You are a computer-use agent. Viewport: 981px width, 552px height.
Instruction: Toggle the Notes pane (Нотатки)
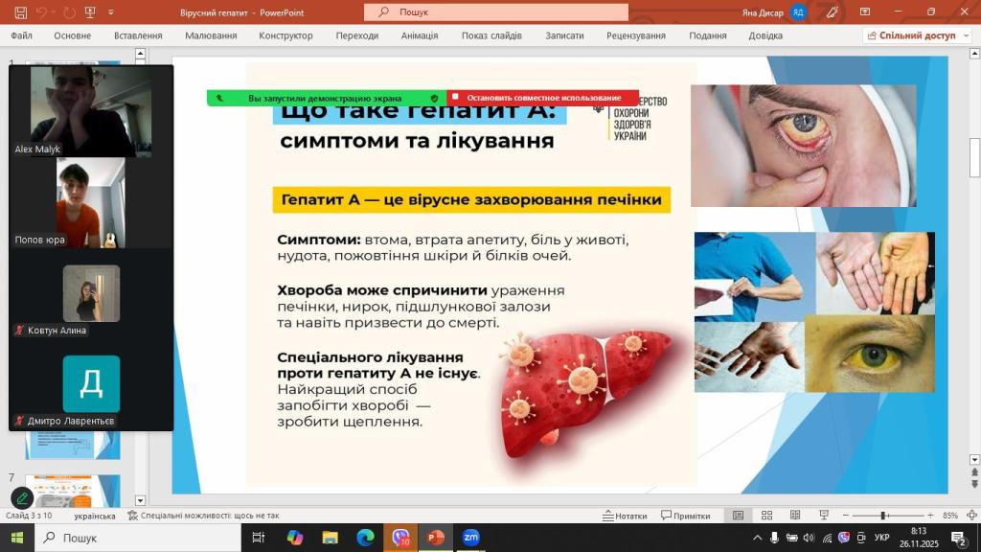pyautogui.click(x=626, y=516)
